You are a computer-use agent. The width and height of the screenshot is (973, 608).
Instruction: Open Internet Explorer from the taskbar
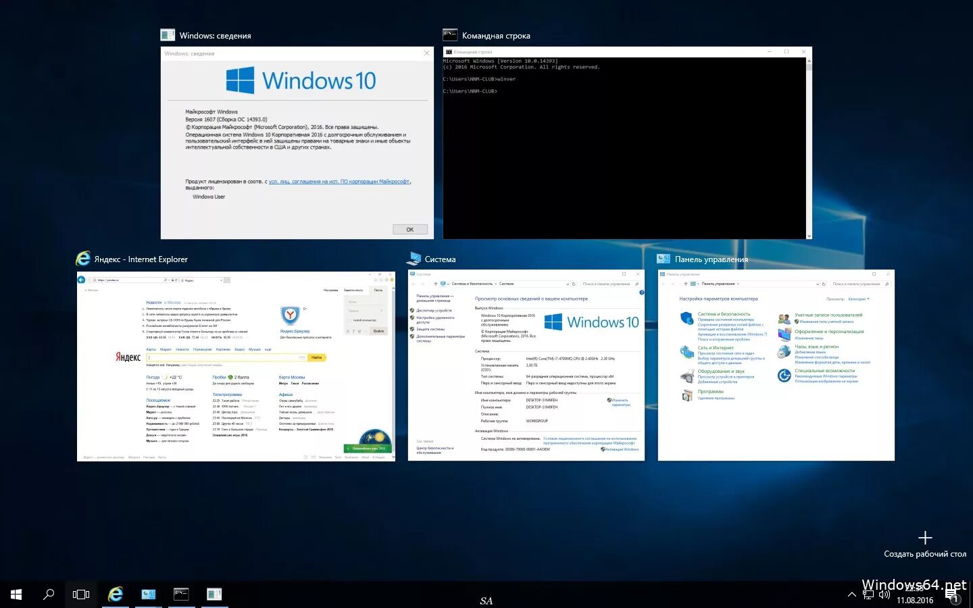tap(116, 594)
